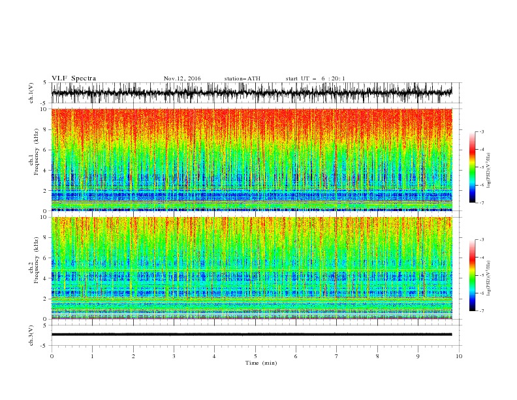517x400 pixels.
Task: Click the "-3" tick on ch.1 color bar
Action: 481,131
